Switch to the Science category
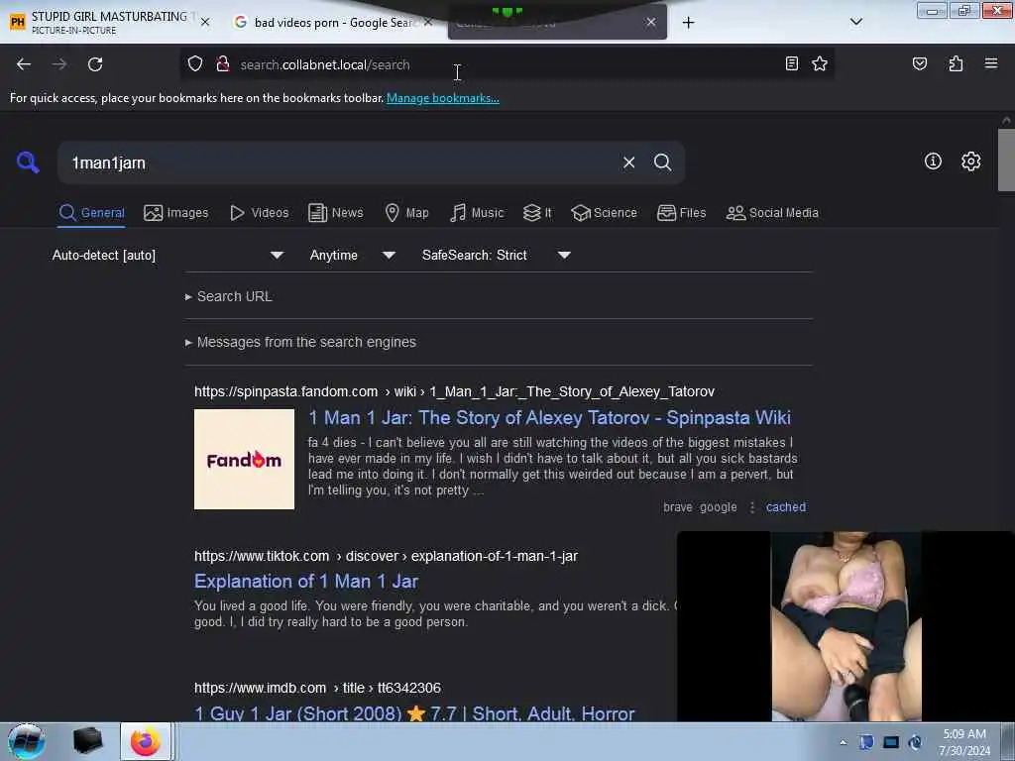This screenshot has height=761, width=1015. click(604, 212)
